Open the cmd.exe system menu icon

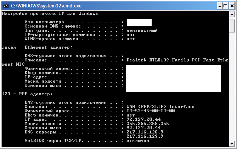pos(6,6)
